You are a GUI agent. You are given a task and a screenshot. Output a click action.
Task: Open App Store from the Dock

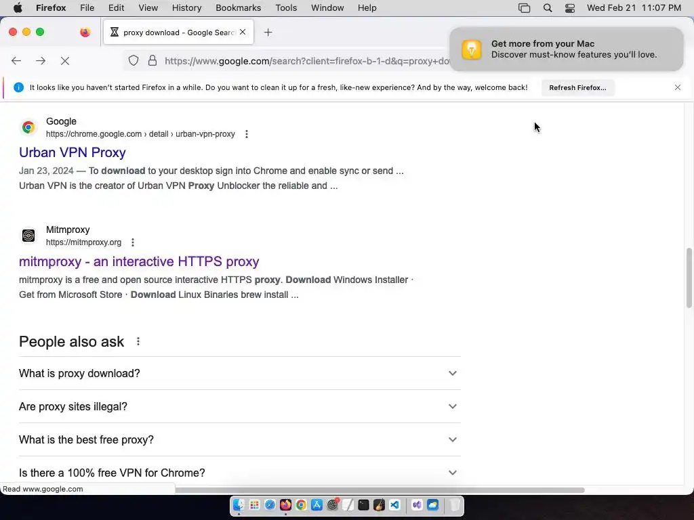pyautogui.click(x=317, y=504)
